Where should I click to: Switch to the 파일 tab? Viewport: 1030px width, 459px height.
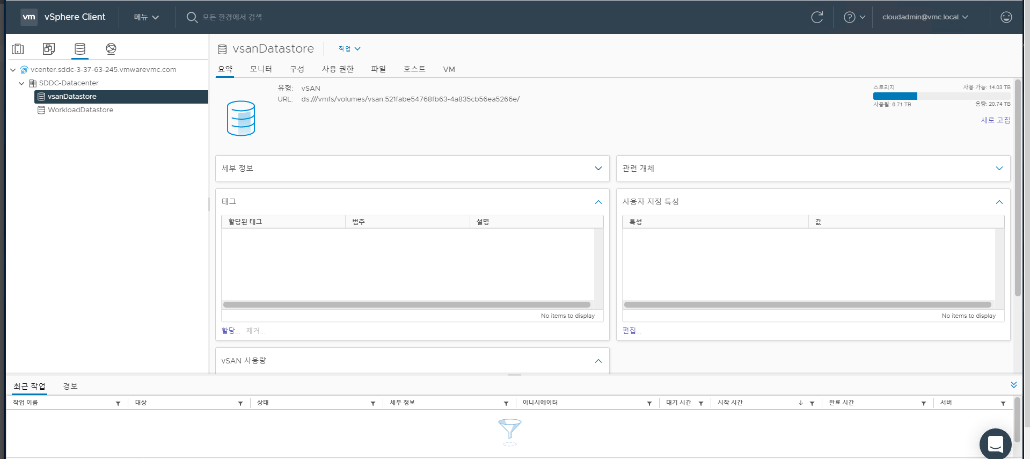click(378, 69)
